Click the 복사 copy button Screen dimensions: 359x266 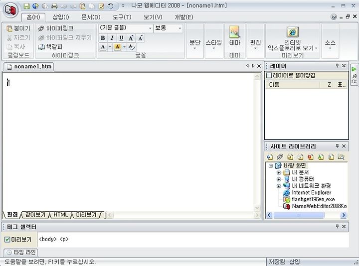[16, 47]
